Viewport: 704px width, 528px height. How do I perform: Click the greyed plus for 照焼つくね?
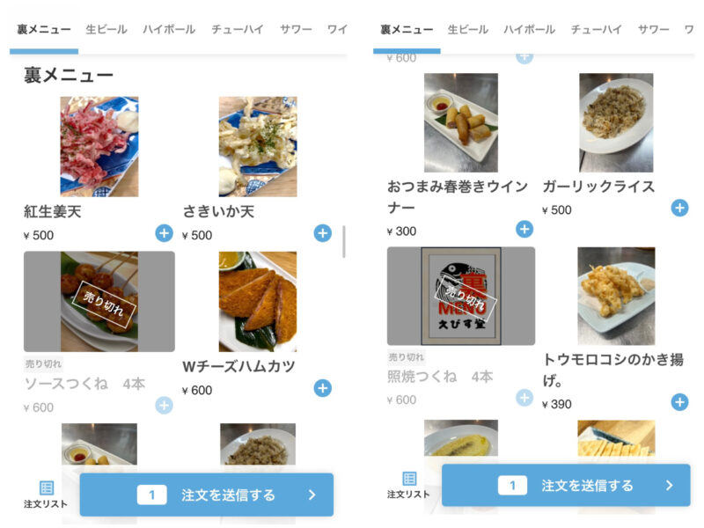[524, 398]
